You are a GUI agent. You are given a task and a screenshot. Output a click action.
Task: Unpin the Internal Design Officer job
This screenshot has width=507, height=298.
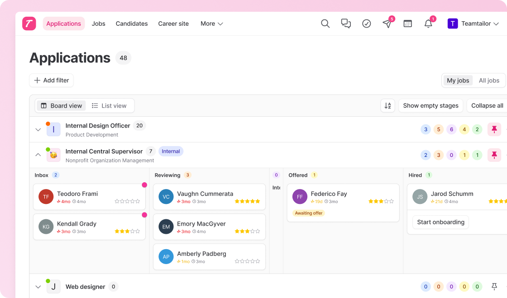[494, 129]
